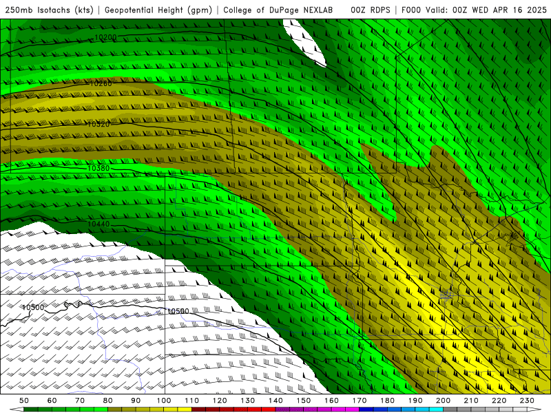Image resolution: width=551 pixels, height=413 pixels.
Task: Click the 130 legend number
Action: point(248,401)
